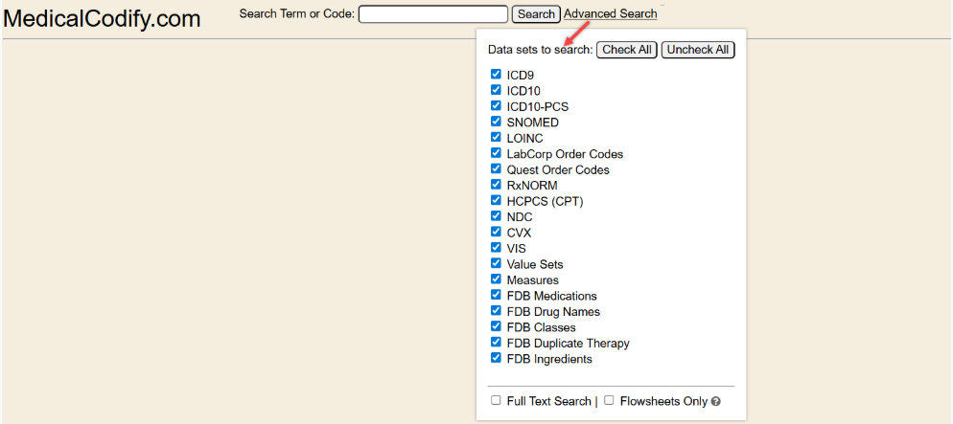Open the Advanced Search link
Screen dimensions: 953x424
coord(611,14)
